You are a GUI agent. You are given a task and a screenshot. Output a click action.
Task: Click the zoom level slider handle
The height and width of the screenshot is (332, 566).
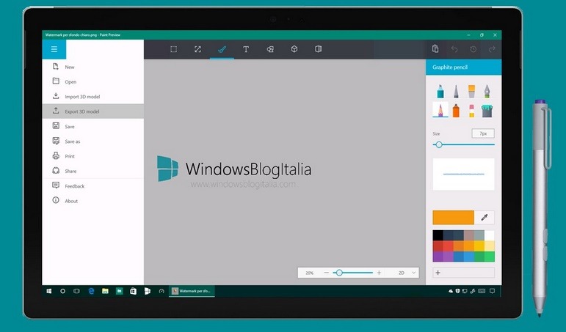pos(339,273)
